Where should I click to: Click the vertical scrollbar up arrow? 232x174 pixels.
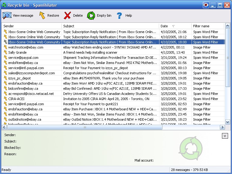(x=227, y=26)
